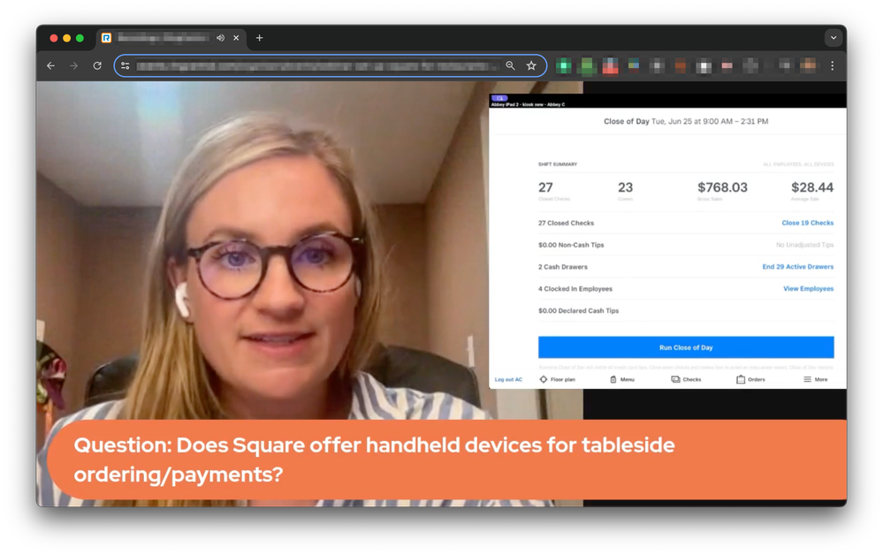883x555 pixels.
Task: Expand the tab search dropdown
Action: click(833, 38)
